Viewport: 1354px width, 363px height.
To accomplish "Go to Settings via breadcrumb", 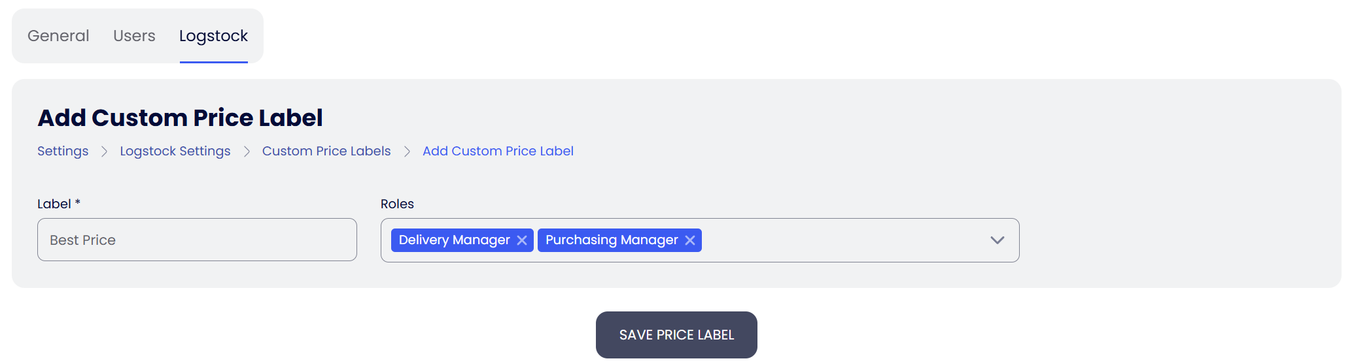I will pyautogui.click(x=63, y=151).
